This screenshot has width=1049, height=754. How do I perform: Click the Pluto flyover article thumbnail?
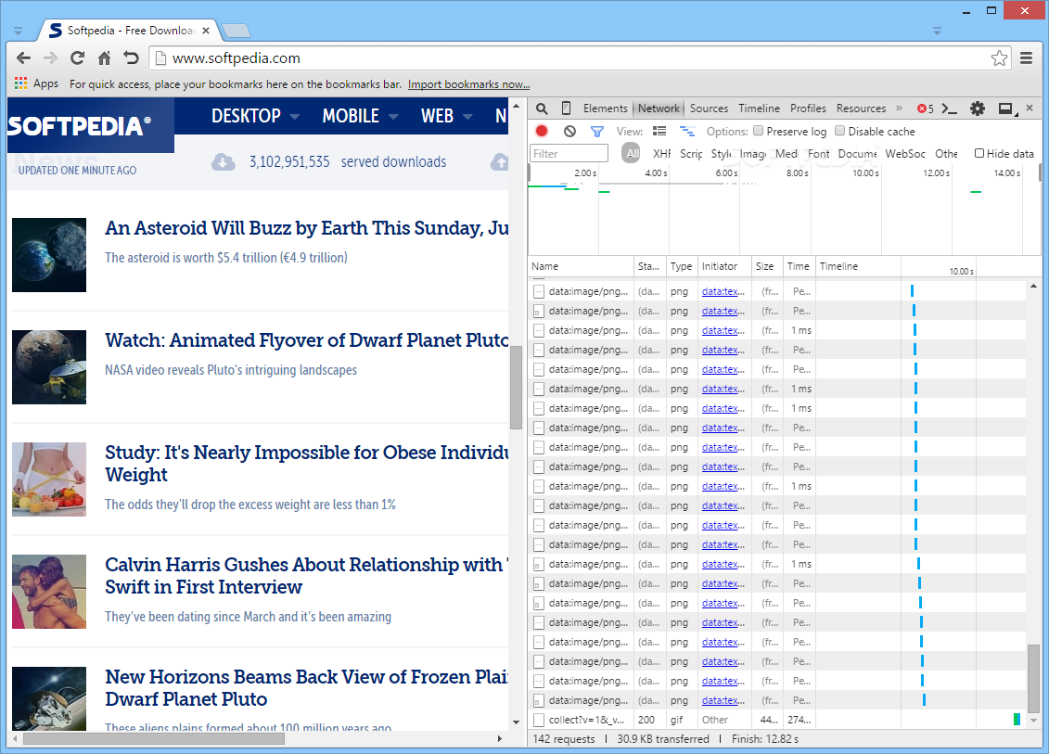(x=49, y=367)
